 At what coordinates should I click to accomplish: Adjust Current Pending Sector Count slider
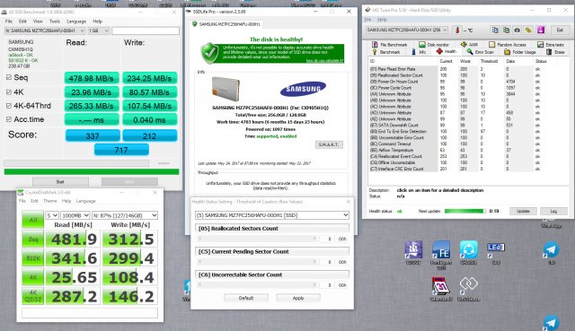point(257,262)
